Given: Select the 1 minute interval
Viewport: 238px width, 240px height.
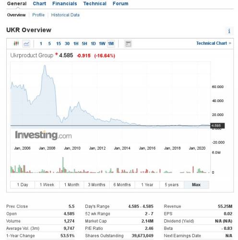Looking at the screenshot, I should click(x=41, y=43).
